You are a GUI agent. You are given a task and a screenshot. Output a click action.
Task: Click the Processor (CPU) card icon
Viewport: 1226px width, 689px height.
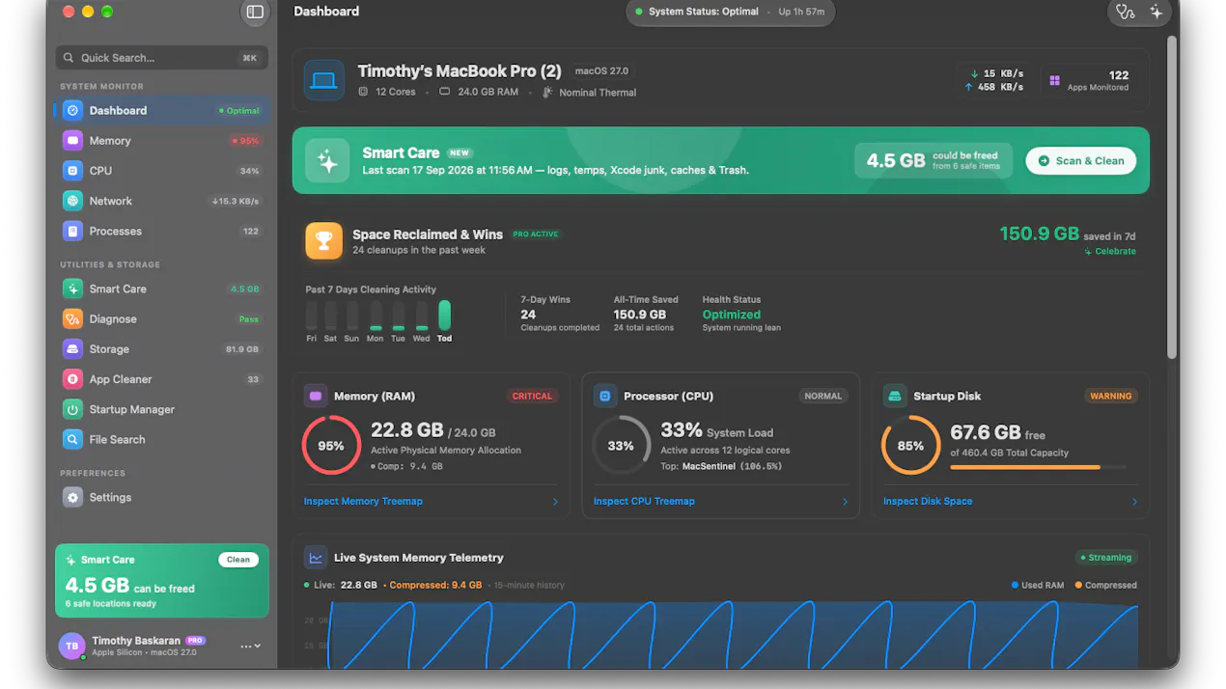click(x=605, y=396)
